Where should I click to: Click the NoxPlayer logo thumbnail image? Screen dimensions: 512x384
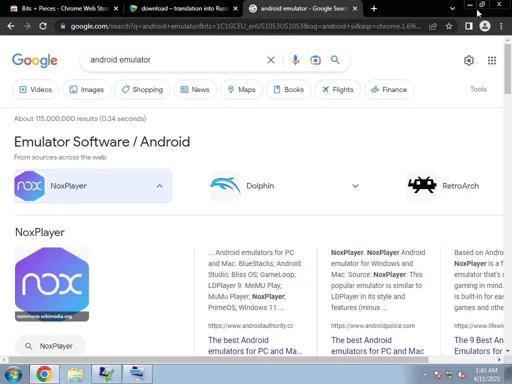pos(52,284)
